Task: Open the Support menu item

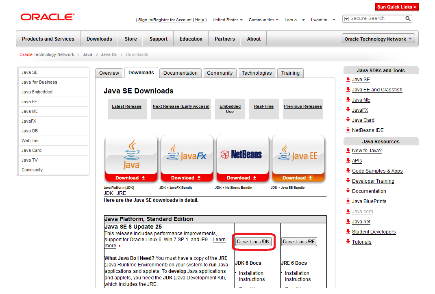Action: click(x=159, y=39)
